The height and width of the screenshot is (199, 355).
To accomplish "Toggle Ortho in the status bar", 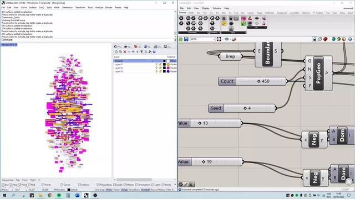I will coord(109,190).
